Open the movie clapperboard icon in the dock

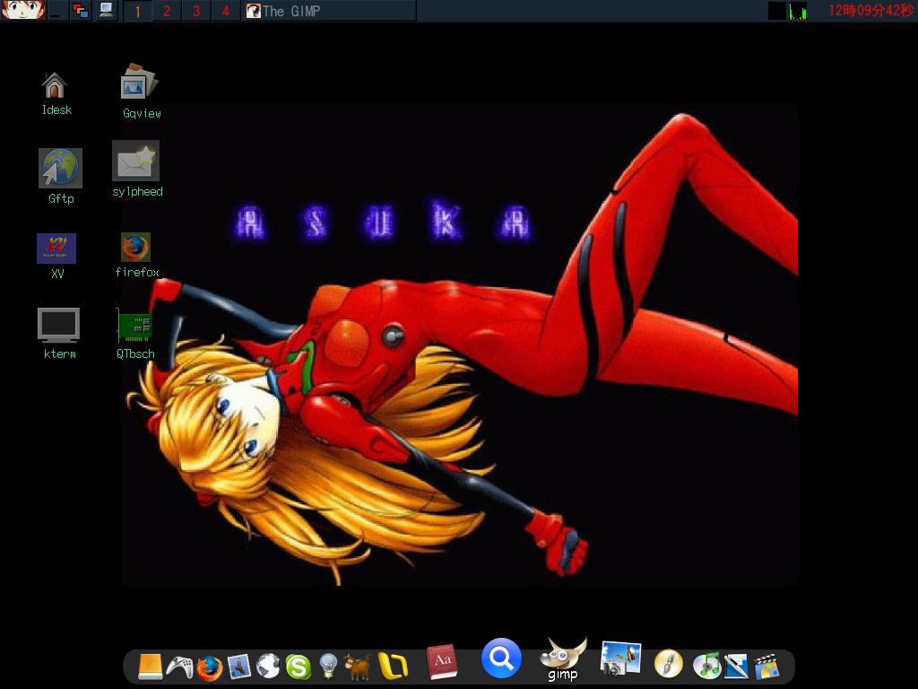[x=766, y=666]
